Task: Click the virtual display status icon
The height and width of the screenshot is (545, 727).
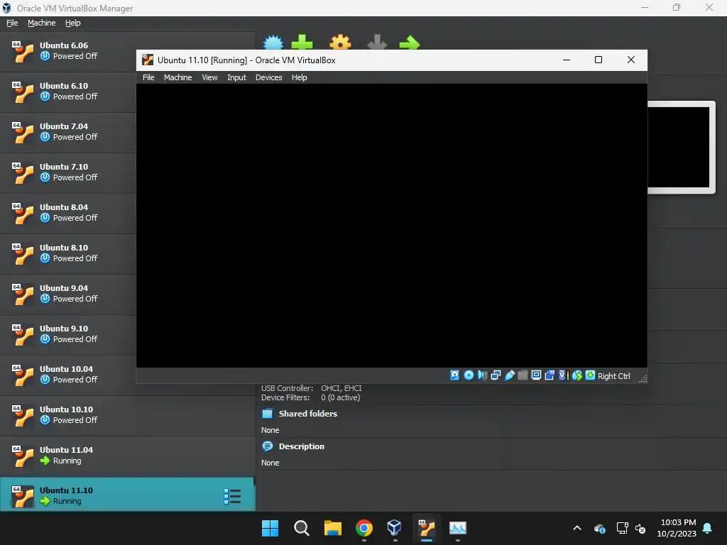Action: [x=536, y=375]
